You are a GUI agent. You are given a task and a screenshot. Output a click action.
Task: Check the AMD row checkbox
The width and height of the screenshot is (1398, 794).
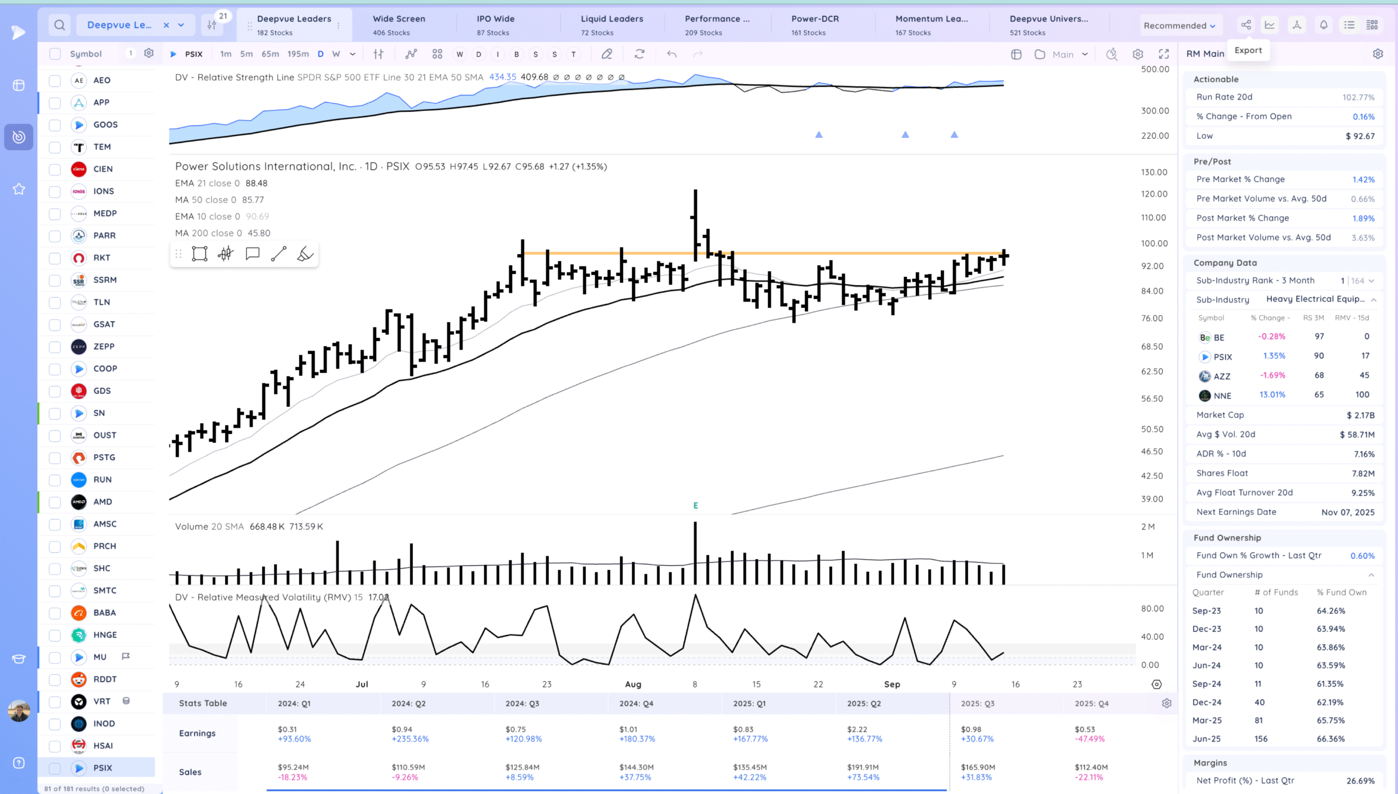point(55,502)
